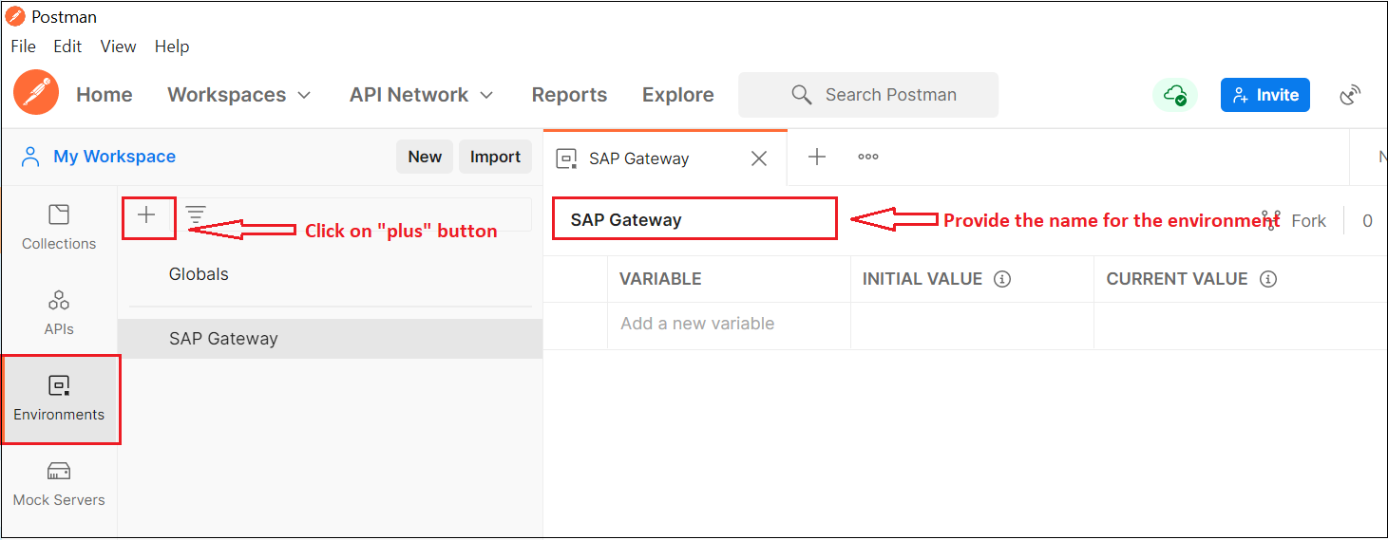Screen dimensions: 1388x540
Task: Open the Collections sidebar panel
Action: 59,226
